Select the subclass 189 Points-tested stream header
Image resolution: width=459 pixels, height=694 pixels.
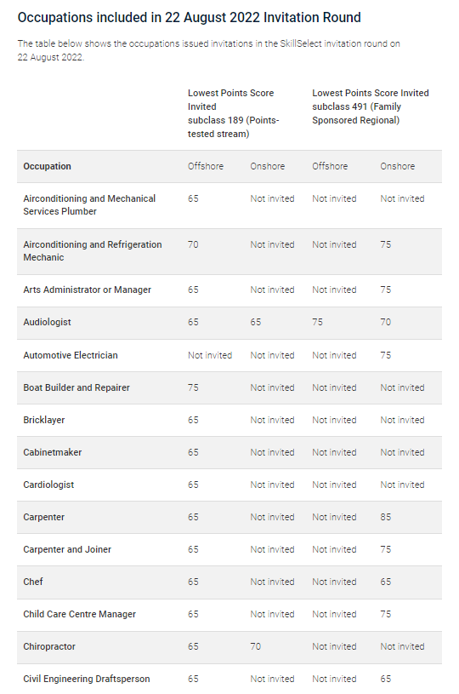tap(233, 113)
